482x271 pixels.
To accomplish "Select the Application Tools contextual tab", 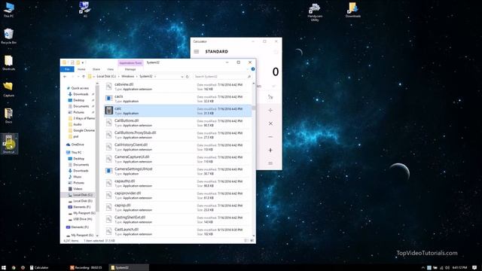I will pos(130,63).
